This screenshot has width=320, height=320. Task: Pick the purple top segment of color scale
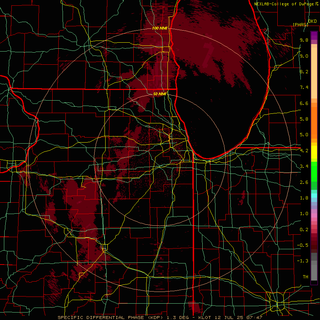point(314,36)
